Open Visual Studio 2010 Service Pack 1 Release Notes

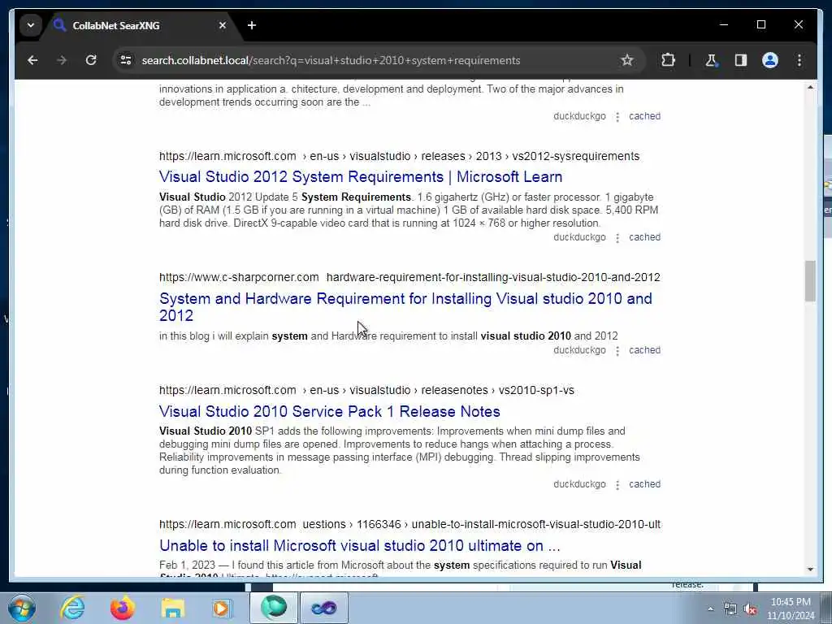tap(330, 411)
